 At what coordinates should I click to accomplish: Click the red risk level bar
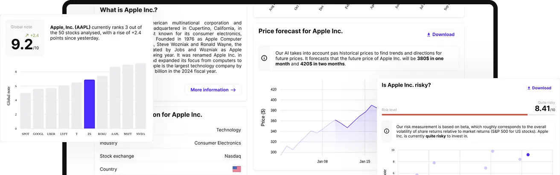click(x=455, y=114)
